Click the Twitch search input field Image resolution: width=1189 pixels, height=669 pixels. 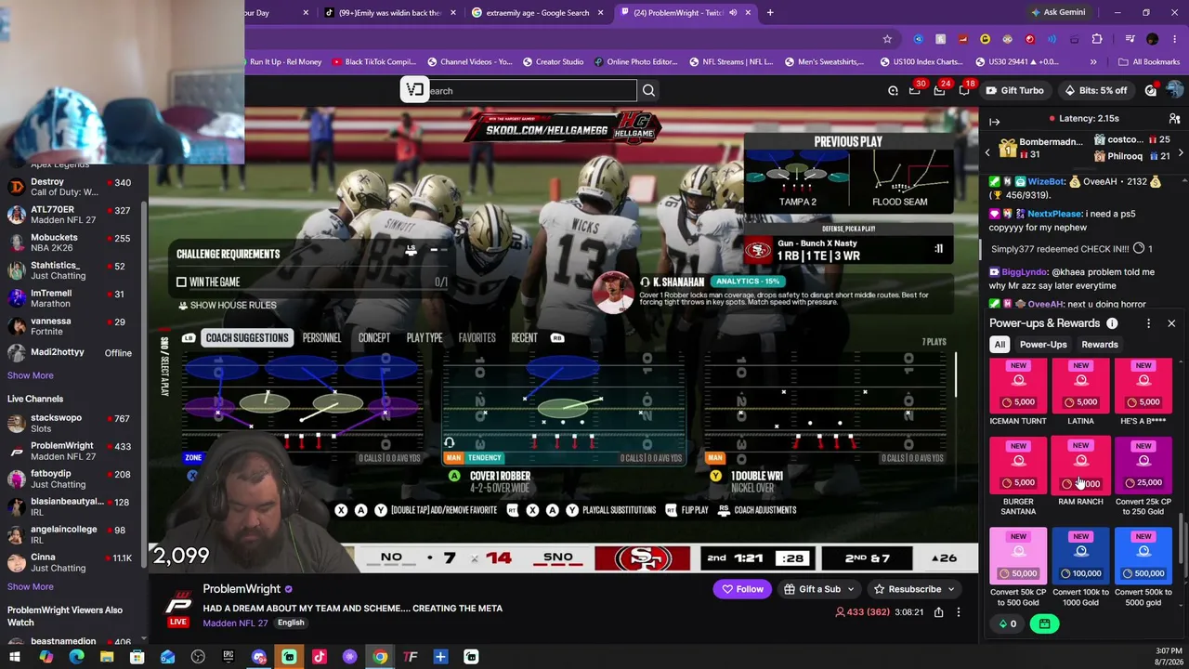pos(531,90)
